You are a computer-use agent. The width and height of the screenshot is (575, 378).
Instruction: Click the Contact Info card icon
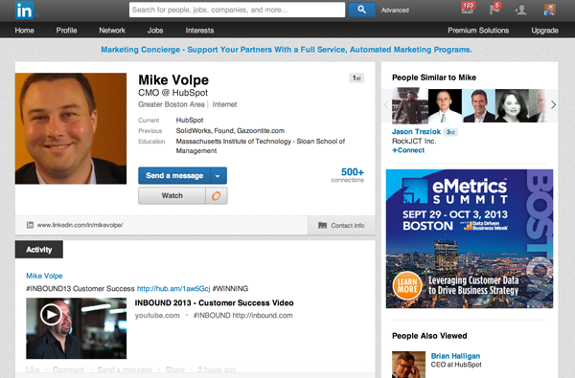pyautogui.click(x=322, y=225)
